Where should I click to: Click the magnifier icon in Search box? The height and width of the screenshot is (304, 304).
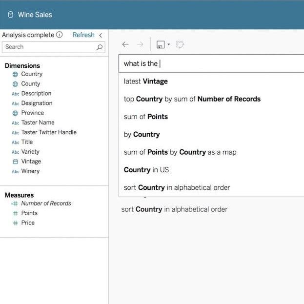(x=100, y=47)
